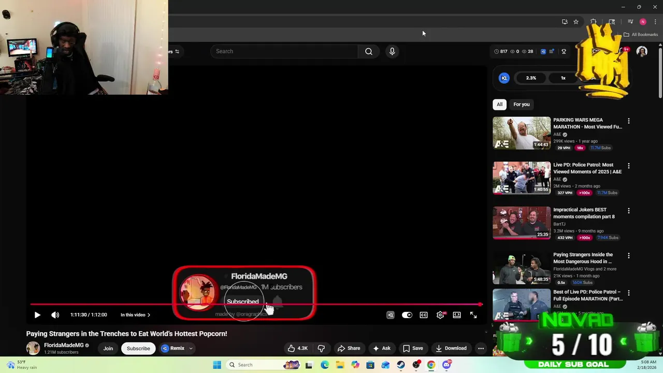Click the vidIQ clock stat 817
Viewport: 663px width, 373px height.
pyautogui.click(x=500, y=51)
